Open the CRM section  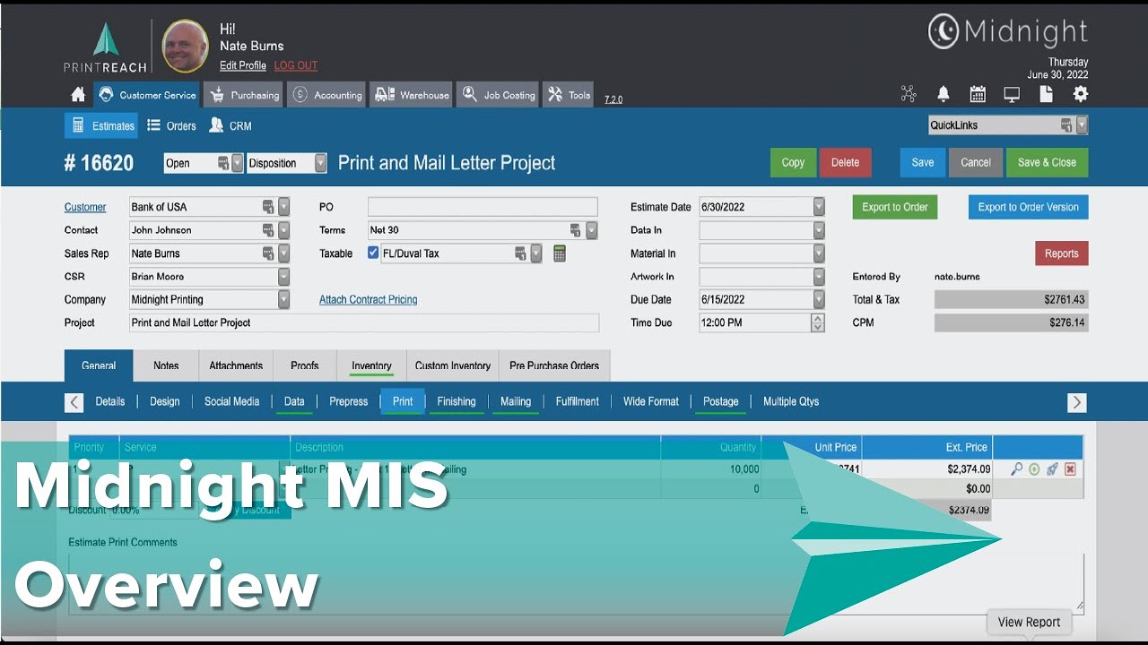[x=230, y=126]
